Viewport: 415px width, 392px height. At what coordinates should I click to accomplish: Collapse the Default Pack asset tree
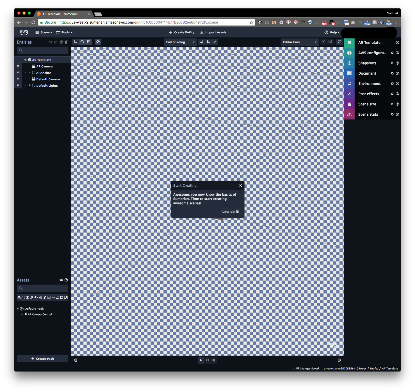click(18, 309)
